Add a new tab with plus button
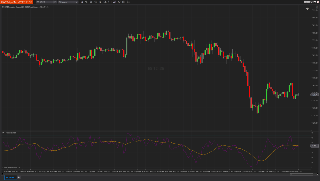This screenshot has height=181, width=320. 18,178
